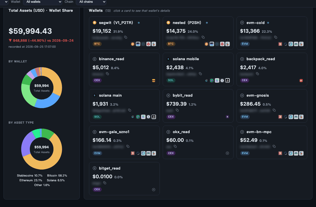Click the binoculars icon in evm-cold card
Screen dimensions: 316x207
[296, 44]
